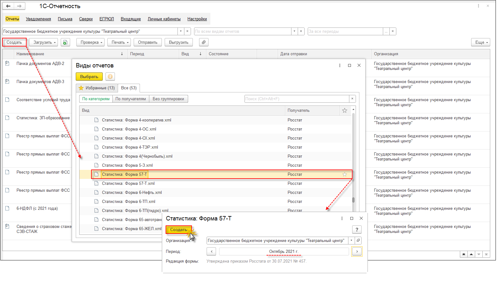This screenshot has height=281, width=504.
Task: Move down one row in report list
Action: click(479, 254)
